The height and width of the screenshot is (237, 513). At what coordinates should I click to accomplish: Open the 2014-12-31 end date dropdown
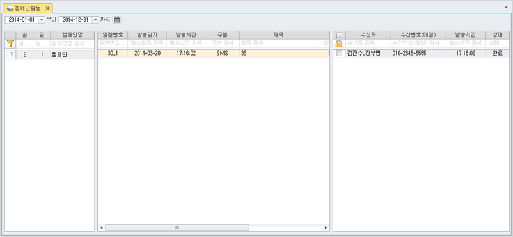[95, 20]
